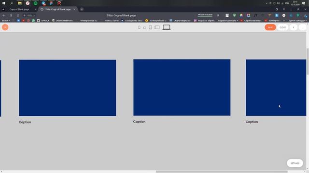Open the Settings button at bottom right

295,163
